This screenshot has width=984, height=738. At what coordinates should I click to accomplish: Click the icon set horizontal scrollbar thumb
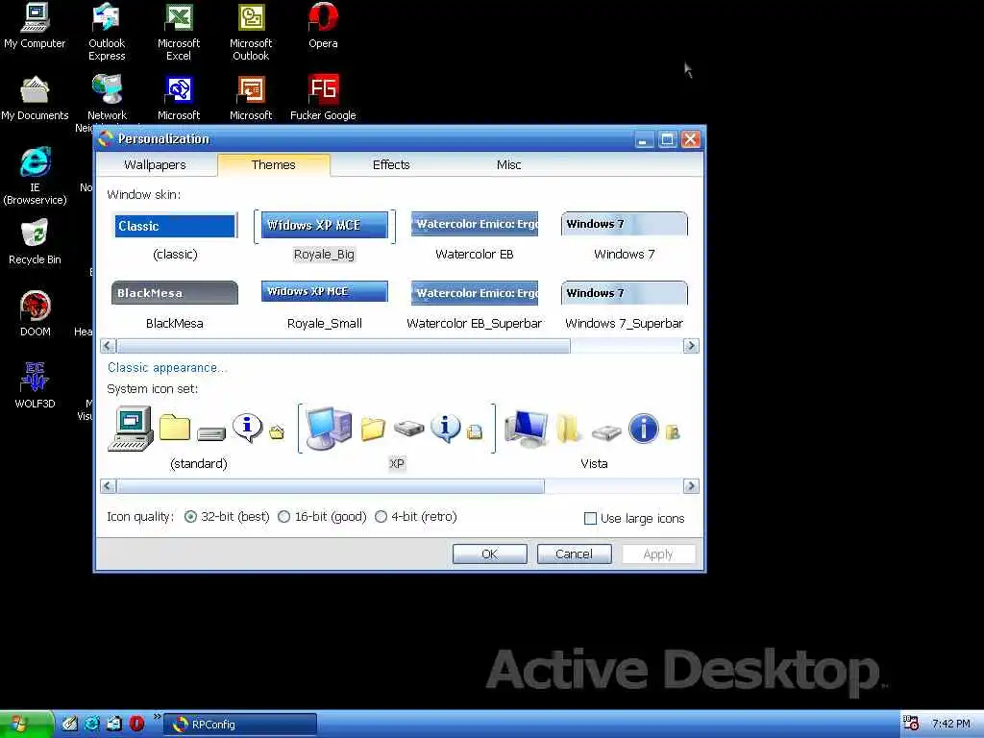pos(331,486)
